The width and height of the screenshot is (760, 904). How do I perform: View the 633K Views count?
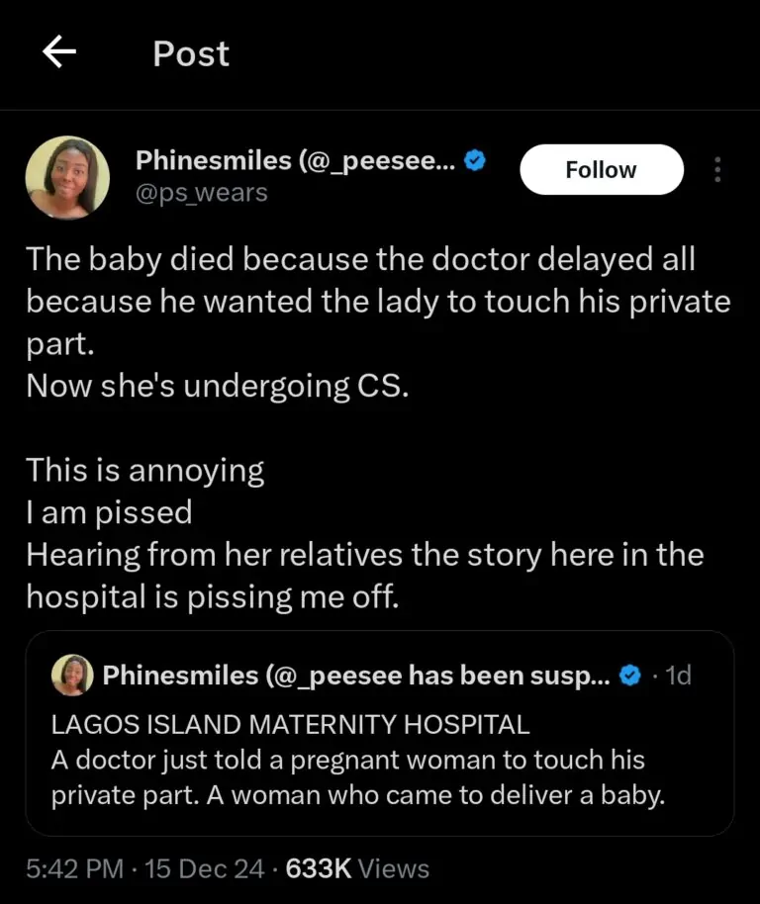coord(357,869)
